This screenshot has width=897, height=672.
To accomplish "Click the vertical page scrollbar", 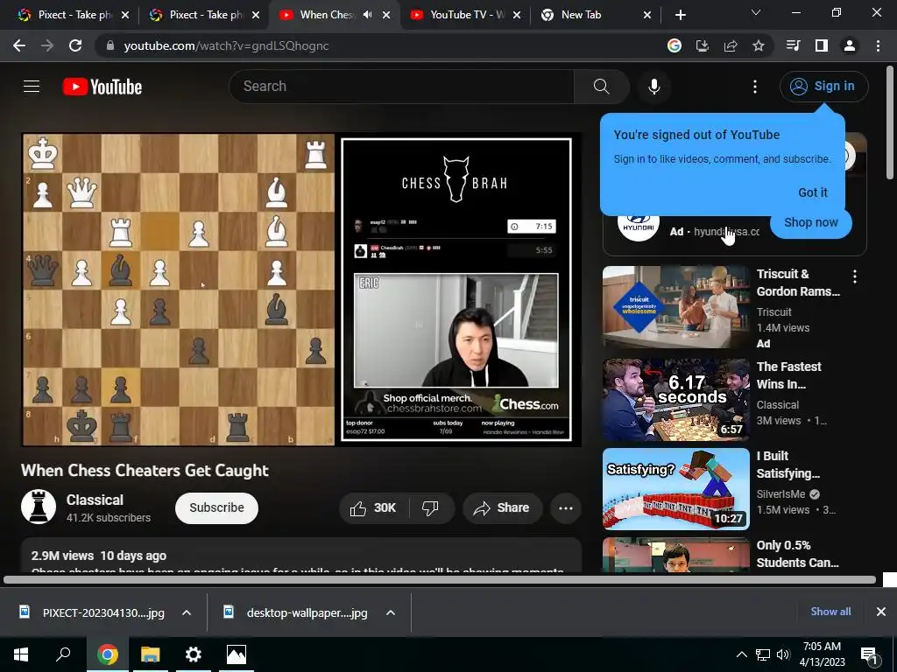I will (x=890, y=122).
